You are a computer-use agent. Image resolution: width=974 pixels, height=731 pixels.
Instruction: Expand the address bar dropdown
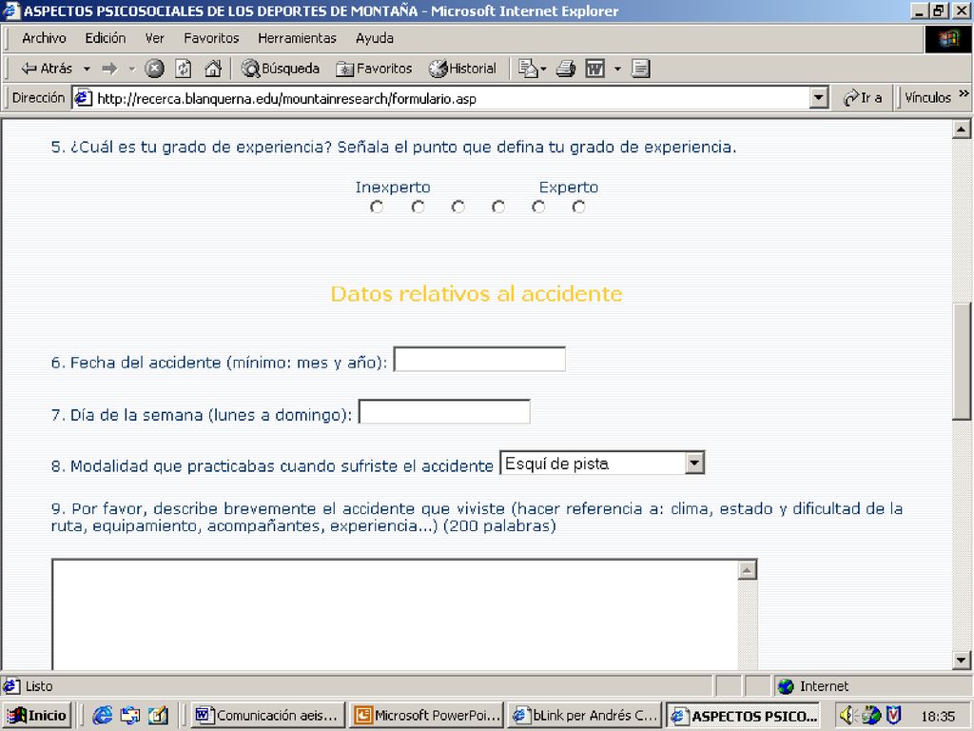pos(819,98)
